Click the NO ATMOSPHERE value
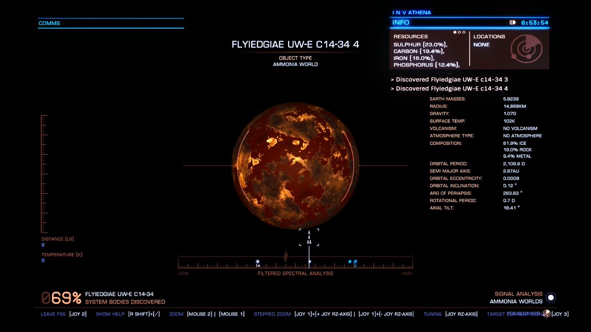591x332 pixels. click(x=523, y=136)
